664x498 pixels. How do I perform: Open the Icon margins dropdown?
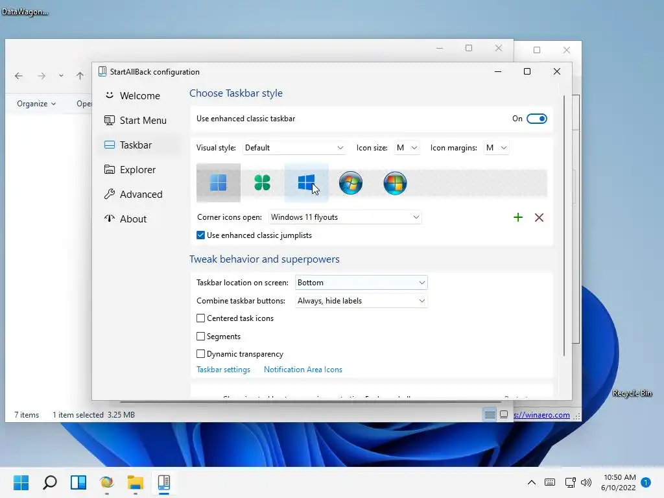(496, 148)
